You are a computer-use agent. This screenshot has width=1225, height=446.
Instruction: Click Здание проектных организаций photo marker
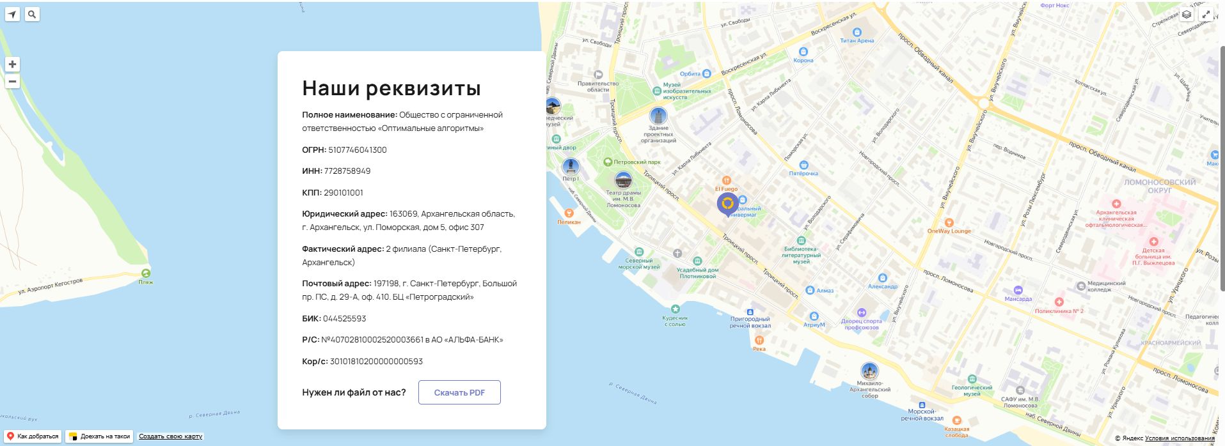click(658, 116)
